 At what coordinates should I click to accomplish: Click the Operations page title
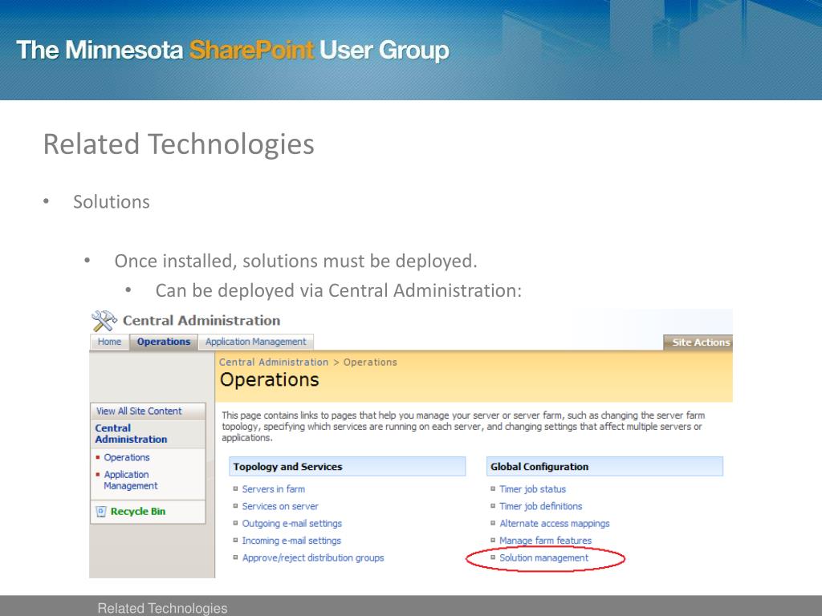(x=270, y=379)
